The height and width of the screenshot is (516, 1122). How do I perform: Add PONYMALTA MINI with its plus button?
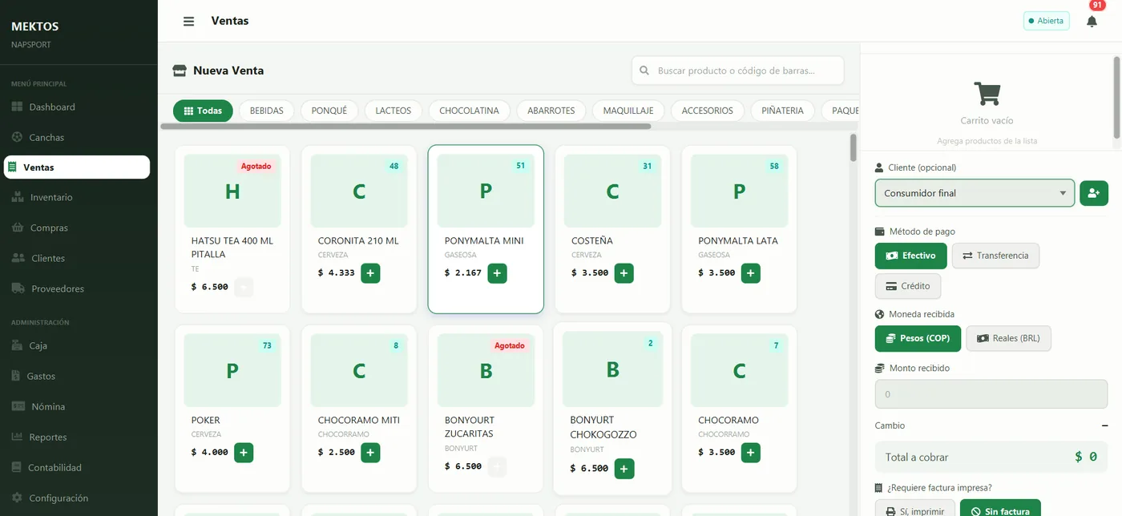coord(497,273)
